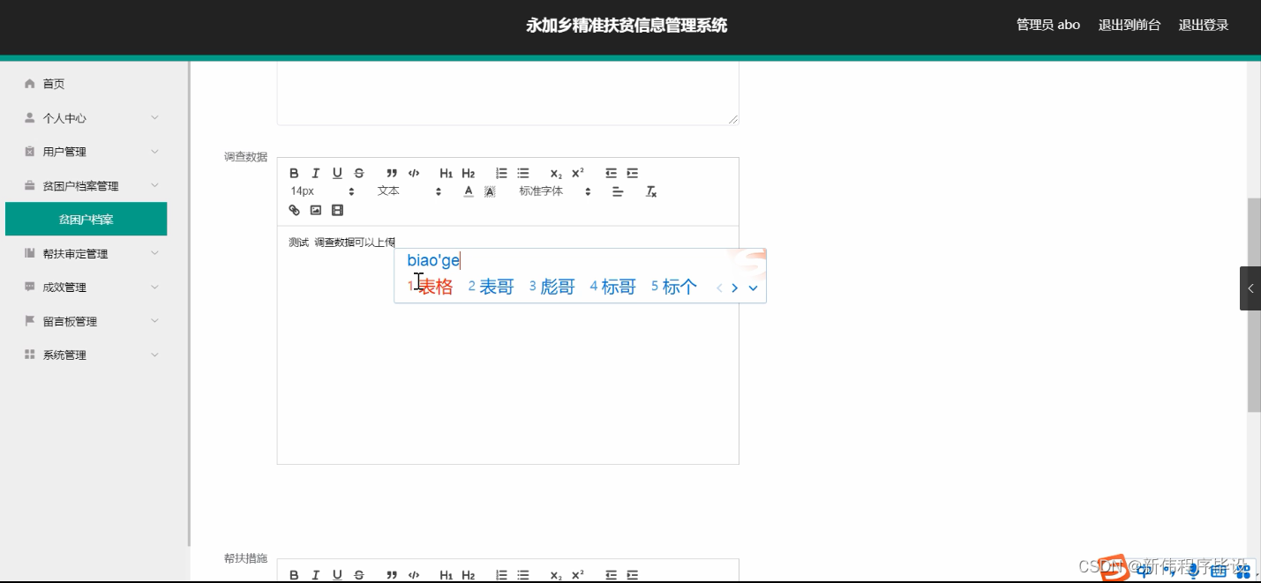Expand the 标准字体 font family dropdown

[549, 191]
